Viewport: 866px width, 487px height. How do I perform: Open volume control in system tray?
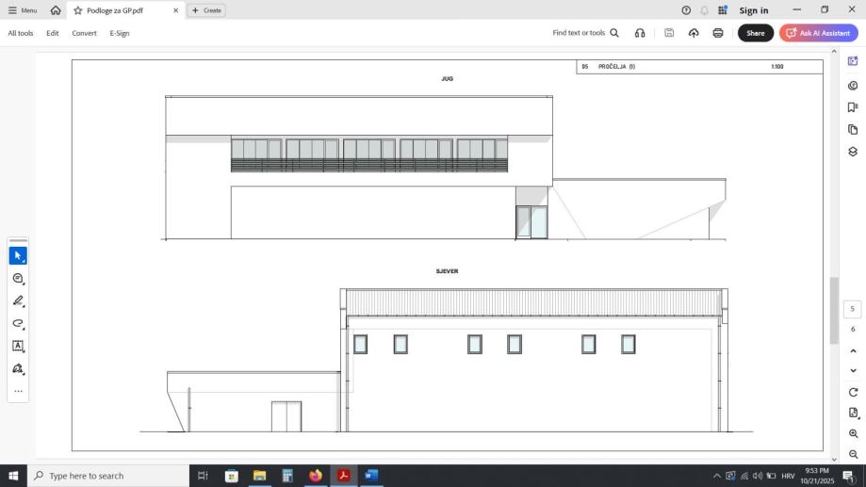(758, 476)
